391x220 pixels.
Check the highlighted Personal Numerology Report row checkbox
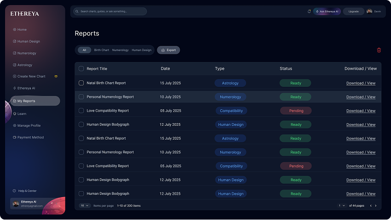[x=81, y=97]
